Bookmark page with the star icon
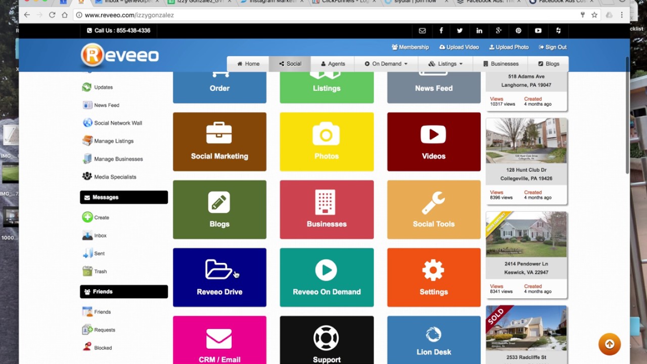Image resolution: width=647 pixels, height=364 pixels. click(x=594, y=15)
